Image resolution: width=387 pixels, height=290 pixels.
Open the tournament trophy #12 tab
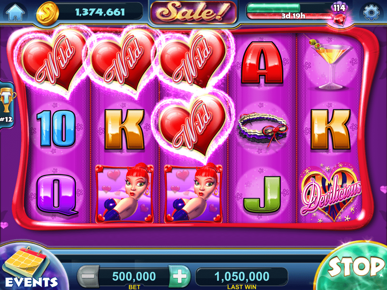[7, 105]
